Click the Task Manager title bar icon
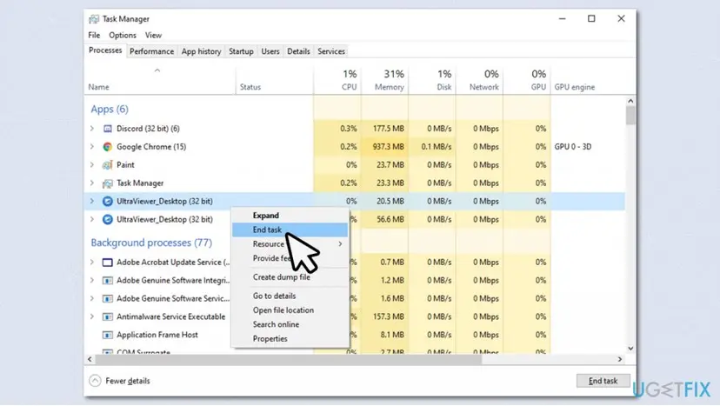This screenshot has width=720, height=406. [x=94, y=19]
